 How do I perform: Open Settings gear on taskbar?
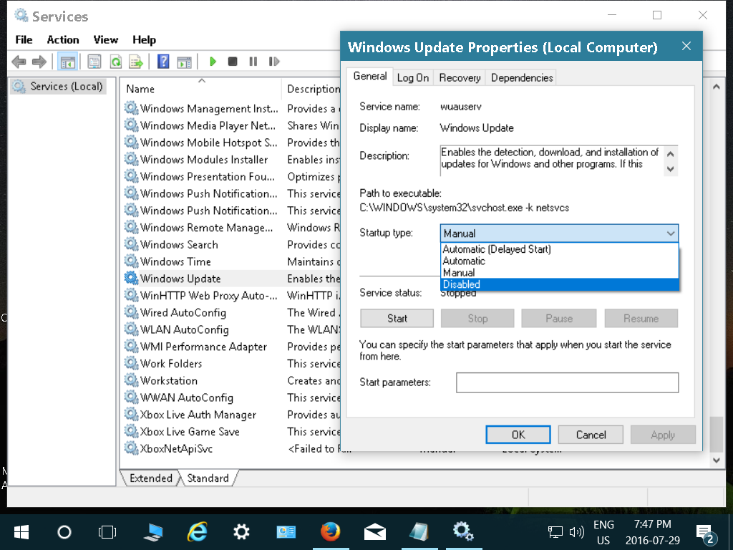point(241,532)
